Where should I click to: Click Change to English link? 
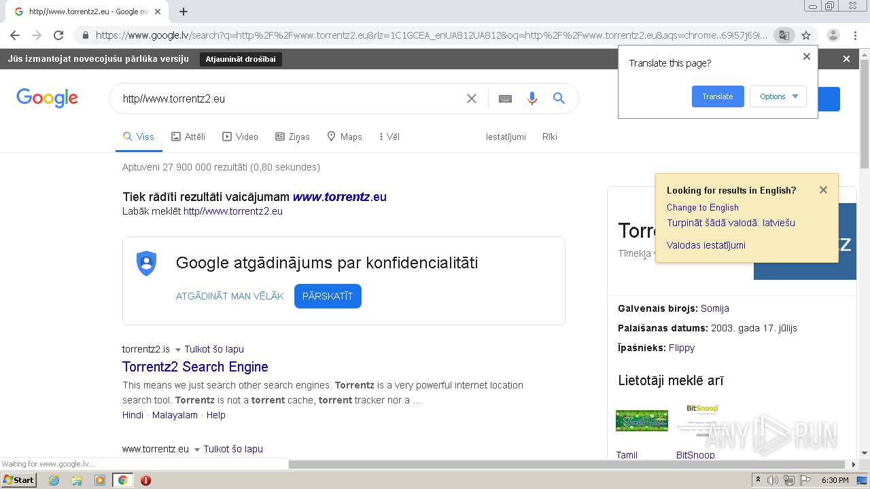point(702,207)
